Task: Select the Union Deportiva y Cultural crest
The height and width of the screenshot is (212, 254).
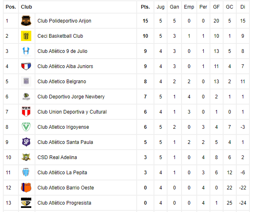Action: point(26,112)
